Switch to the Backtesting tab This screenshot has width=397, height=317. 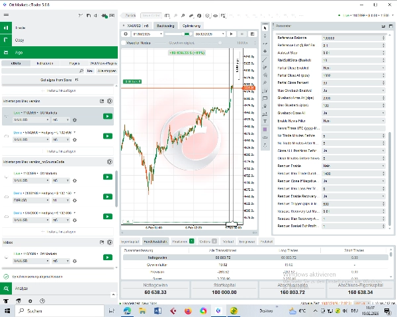165,26
